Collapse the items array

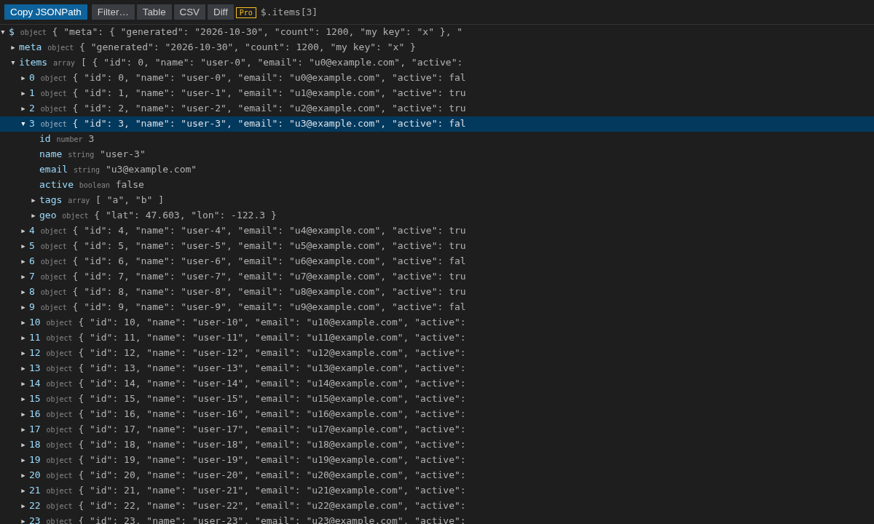(13, 63)
